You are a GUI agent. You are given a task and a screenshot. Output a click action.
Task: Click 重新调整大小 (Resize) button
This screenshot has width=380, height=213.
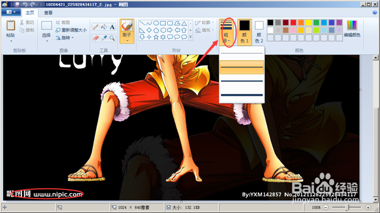71,30
